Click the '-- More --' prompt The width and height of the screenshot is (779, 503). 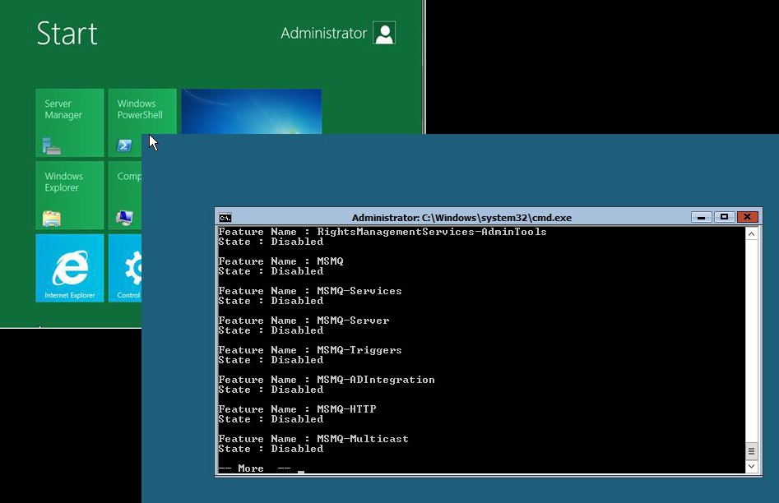tap(254, 468)
